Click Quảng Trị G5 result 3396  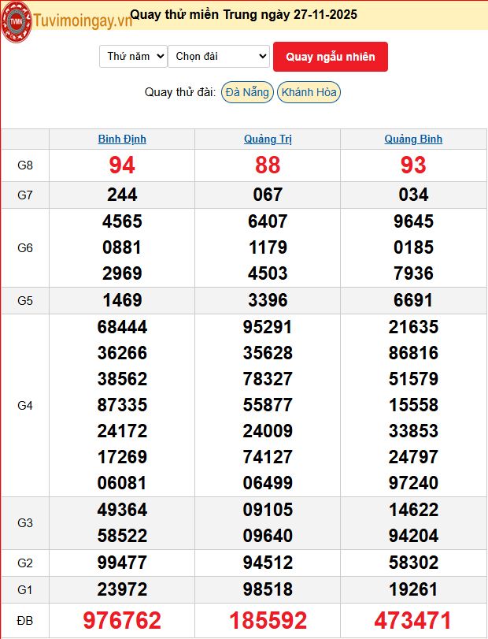(268, 300)
